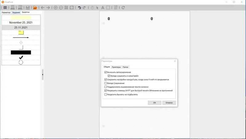Screen dimensions: 246x139
Task: Enable 'Поддерживать выравнивание текста колонки' checkbox
Action: coord(105,87)
